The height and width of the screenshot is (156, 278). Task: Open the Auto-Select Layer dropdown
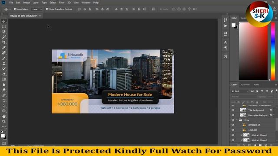pyautogui.click(x=37, y=9)
